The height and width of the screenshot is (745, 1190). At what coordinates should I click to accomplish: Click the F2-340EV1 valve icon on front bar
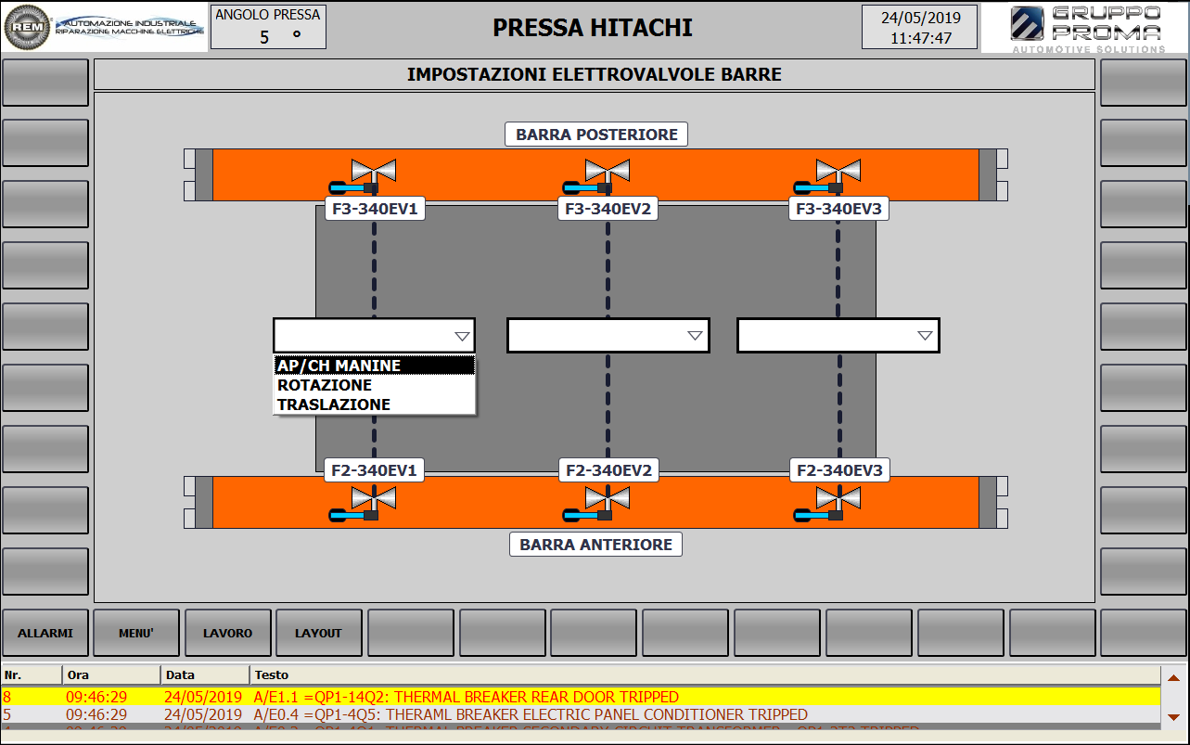point(364,506)
